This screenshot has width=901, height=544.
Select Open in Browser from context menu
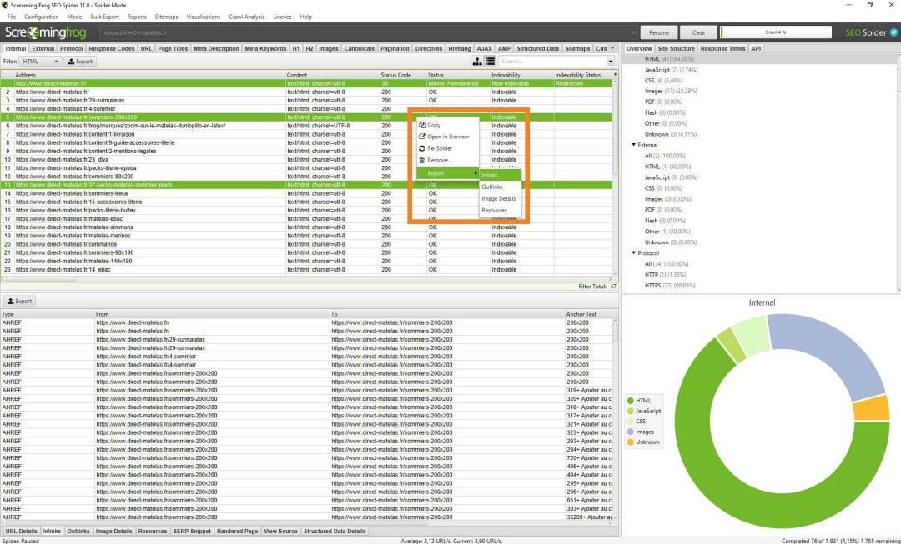pos(448,137)
